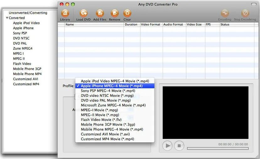
Task: Choose Microsoft Zune MPEG-4 Movie profile
Action: tap(115, 105)
